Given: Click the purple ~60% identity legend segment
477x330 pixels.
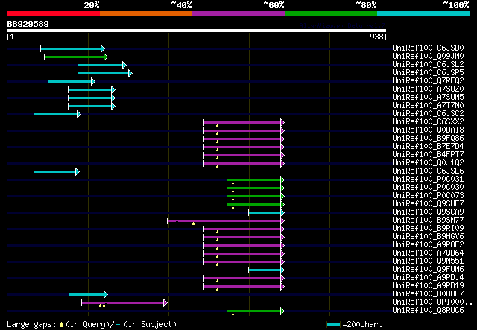Looking at the screenshot, I should pyautogui.click(x=238, y=13).
